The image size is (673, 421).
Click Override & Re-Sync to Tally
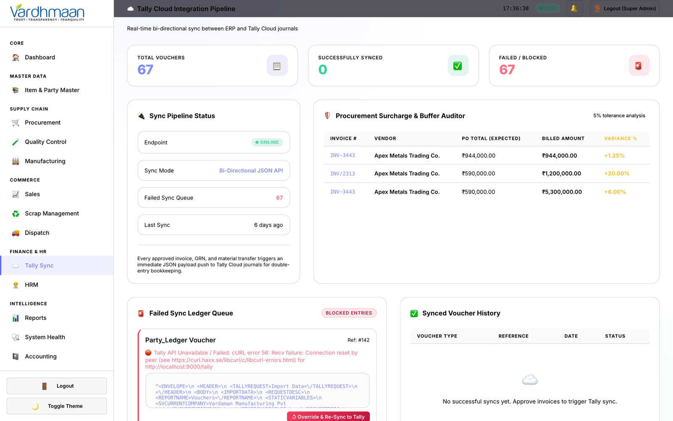(328, 417)
